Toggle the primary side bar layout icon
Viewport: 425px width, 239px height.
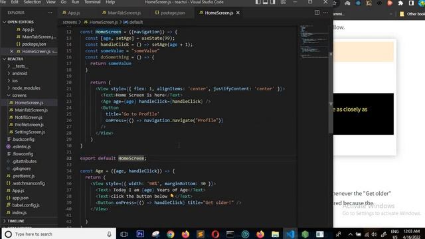258,2
